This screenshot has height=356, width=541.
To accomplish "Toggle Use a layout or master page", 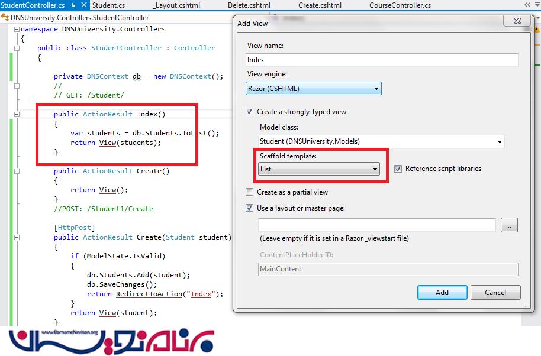I will coord(250,208).
